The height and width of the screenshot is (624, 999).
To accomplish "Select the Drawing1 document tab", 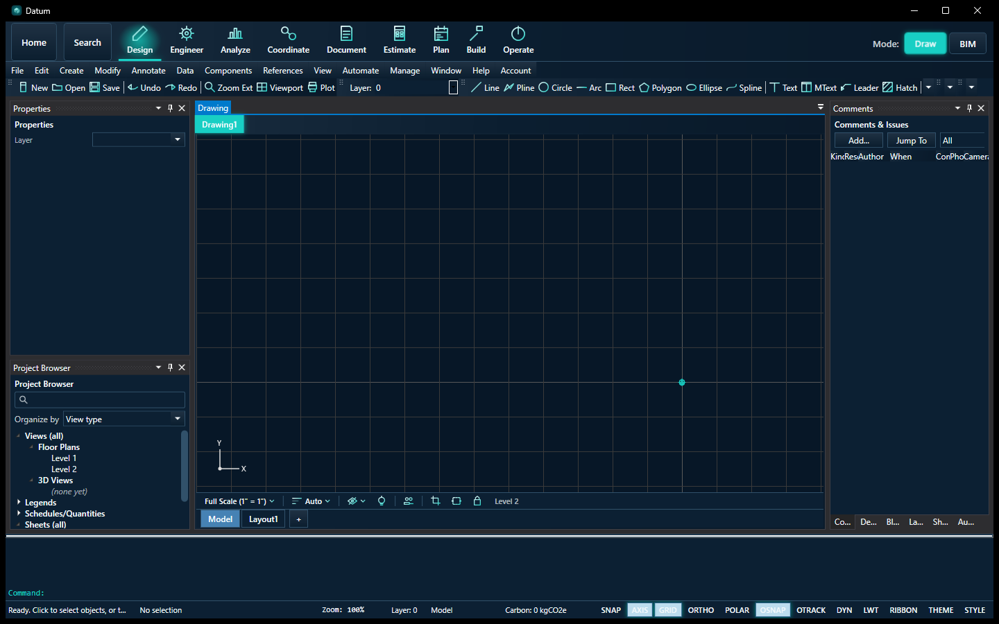I will 219,125.
